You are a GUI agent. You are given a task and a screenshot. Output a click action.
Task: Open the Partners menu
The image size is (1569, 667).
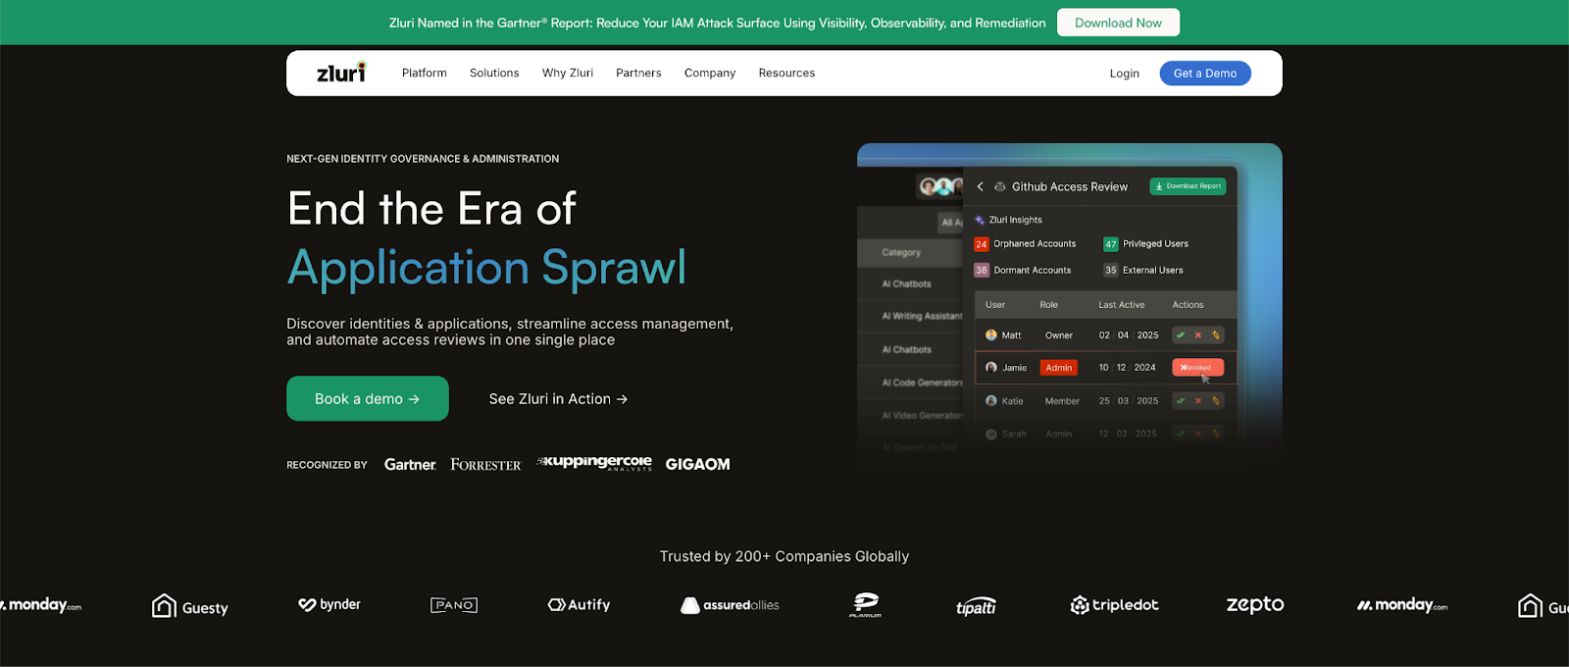638,73
